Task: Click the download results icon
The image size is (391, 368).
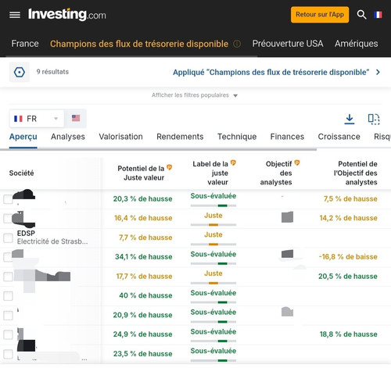Action: pos(350,119)
